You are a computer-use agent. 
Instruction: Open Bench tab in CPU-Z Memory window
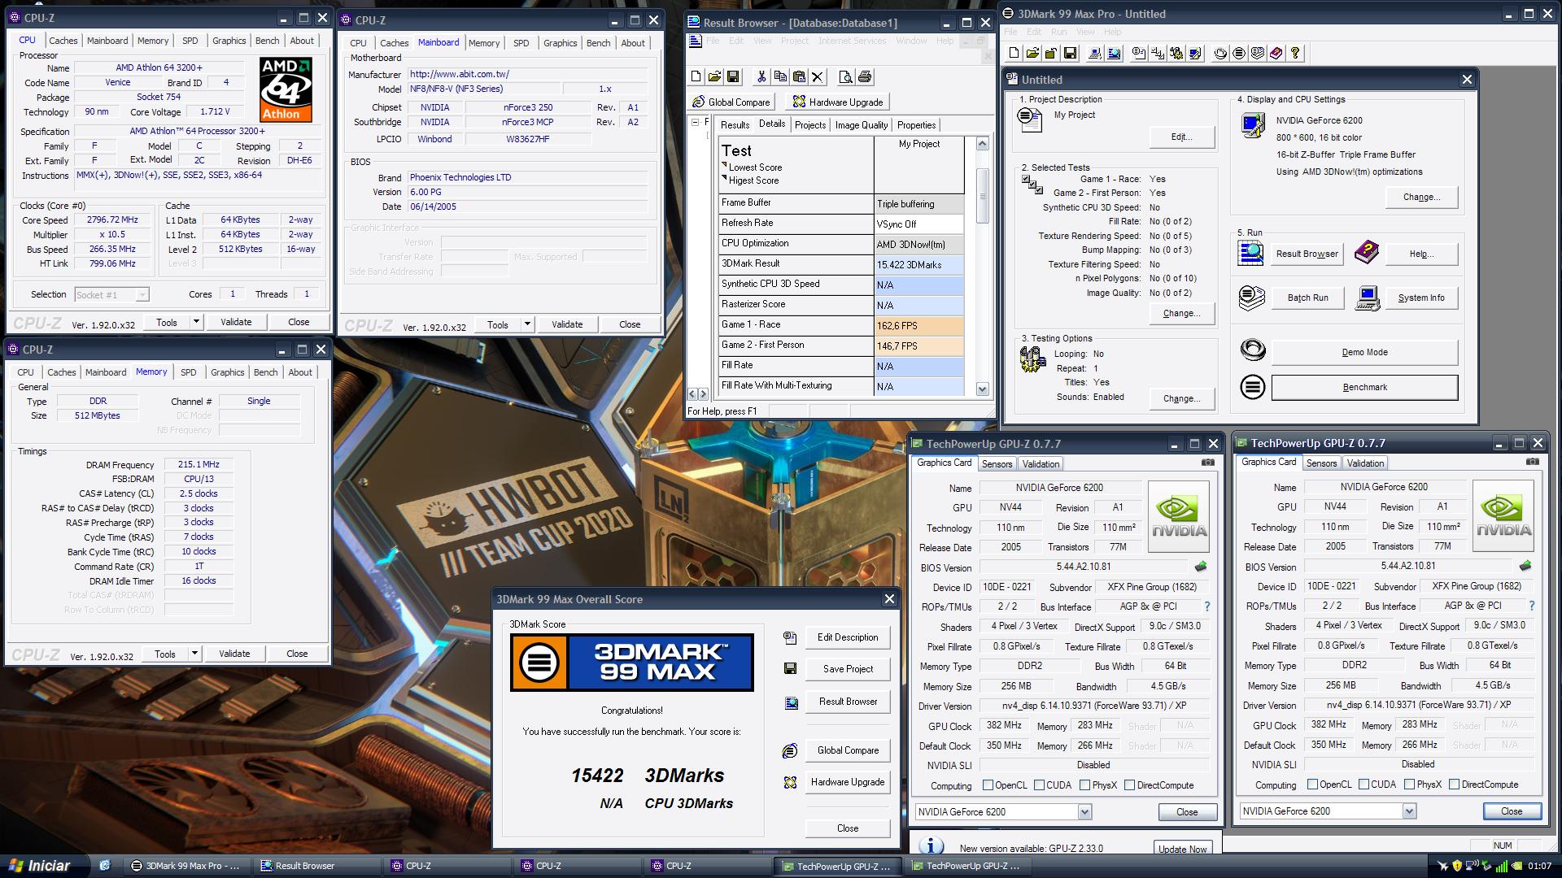(265, 372)
